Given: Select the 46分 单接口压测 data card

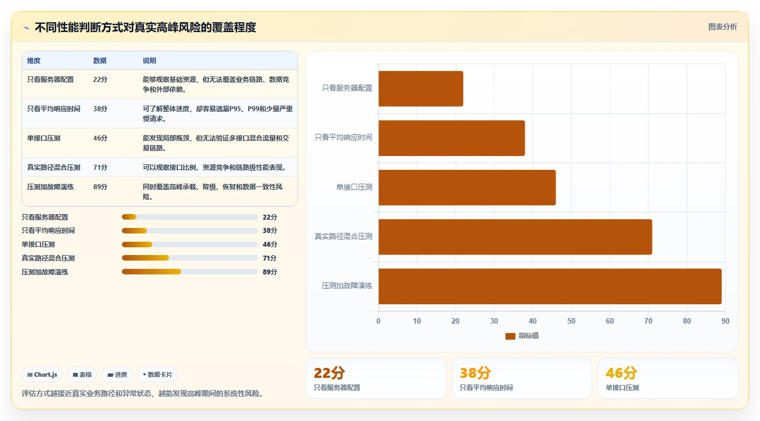Looking at the screenshot, I should [x=667, y=378].
